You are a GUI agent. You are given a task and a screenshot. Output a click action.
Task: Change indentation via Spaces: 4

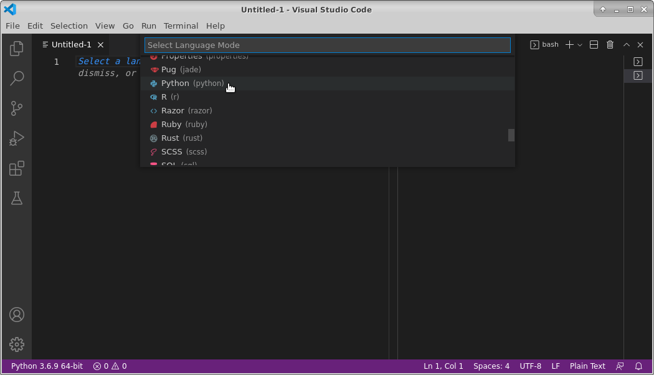point(491,366)
